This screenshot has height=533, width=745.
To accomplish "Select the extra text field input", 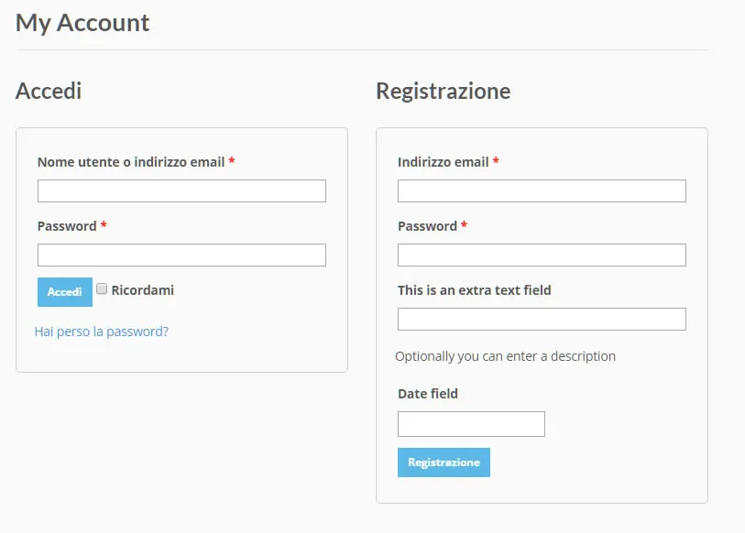I will (x=542, y=319).
